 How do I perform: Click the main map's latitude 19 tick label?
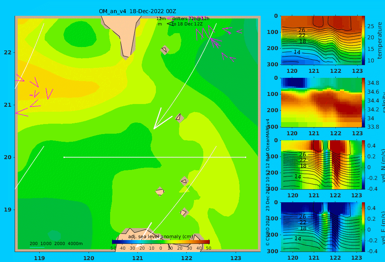(8, 210)
